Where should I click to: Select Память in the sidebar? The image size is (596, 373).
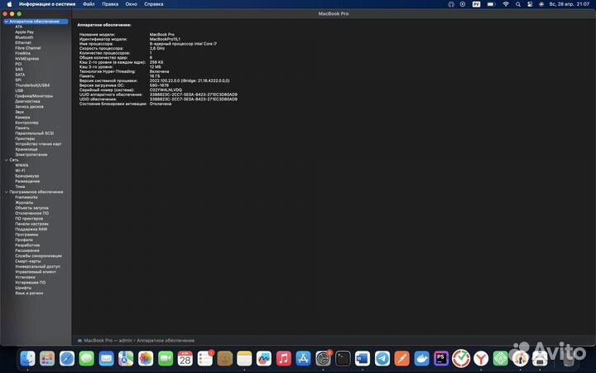pyautogui.click(x=22, y=128)
